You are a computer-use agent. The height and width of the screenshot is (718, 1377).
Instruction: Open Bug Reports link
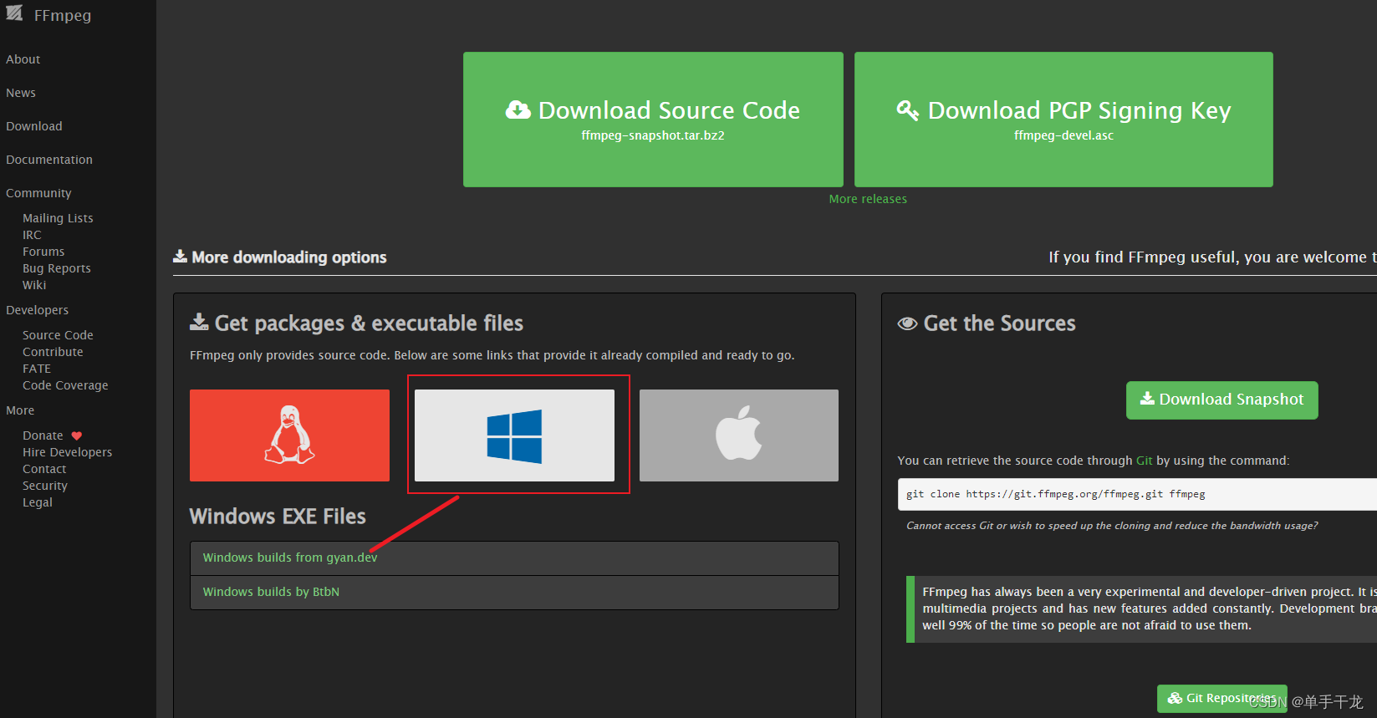pos(57,268)
